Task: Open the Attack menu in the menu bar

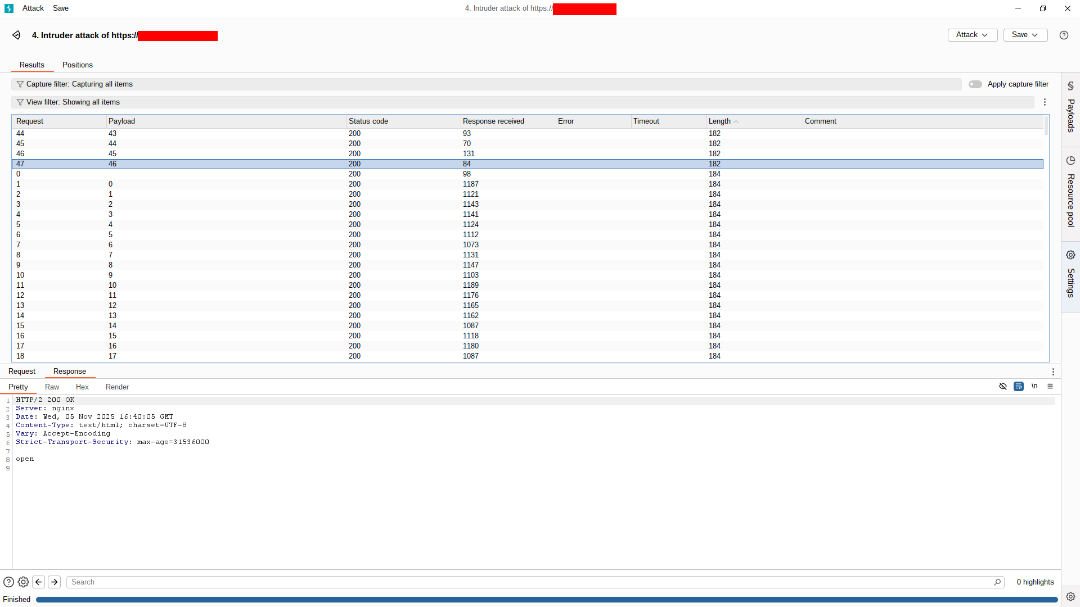Action: click(33, 8)
